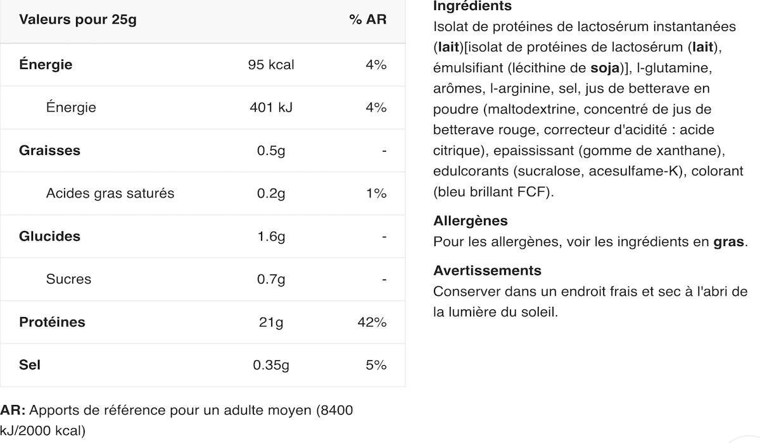760x443 pixels.
Task: Click the "Acides gras saturés" row label
Action: (x=110, y=194)
